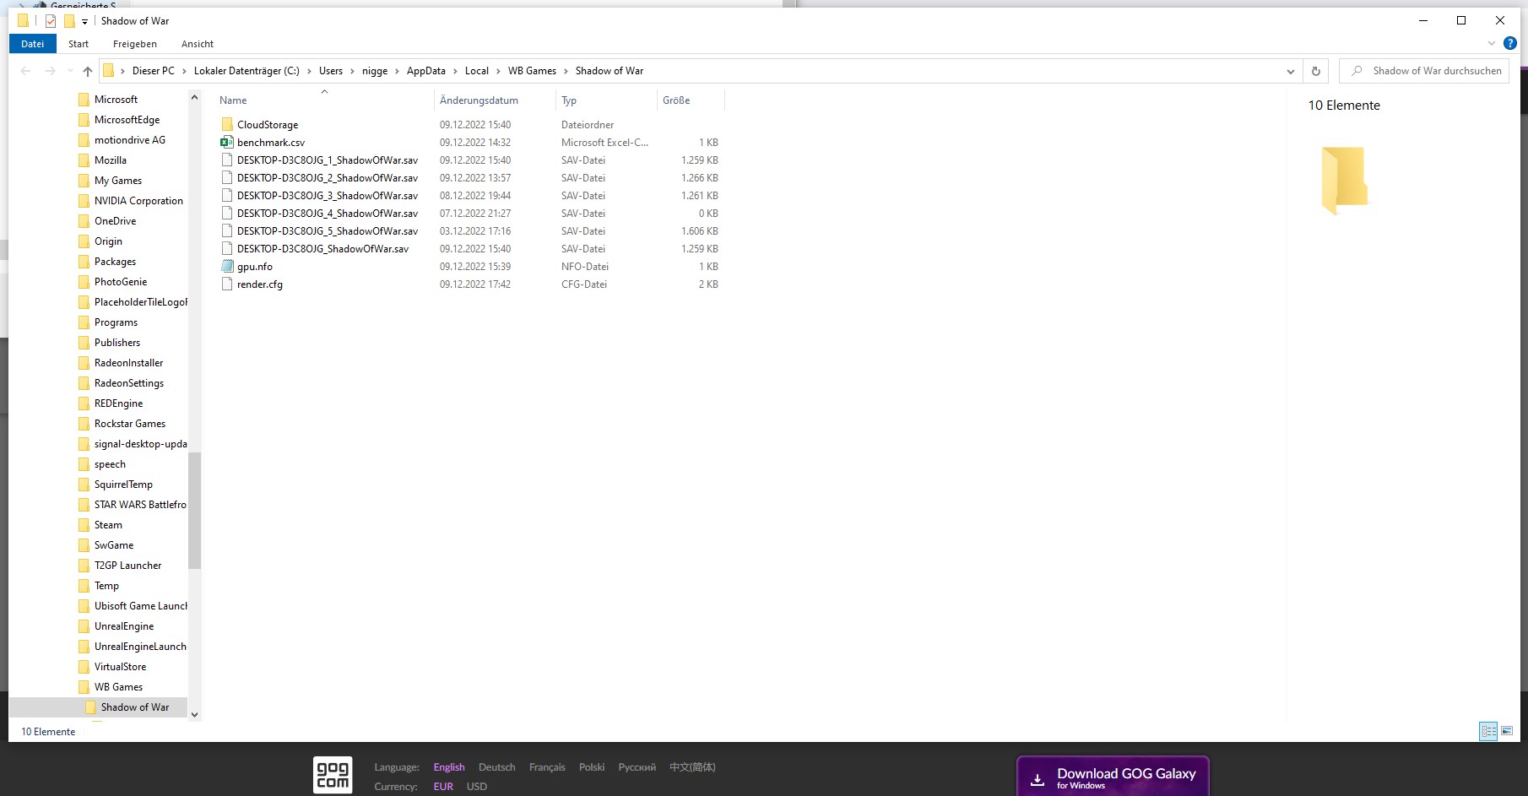The image size is (1528, 796).
Task: Refresh the Shadow of War folder
Action: coord(1315,71)
